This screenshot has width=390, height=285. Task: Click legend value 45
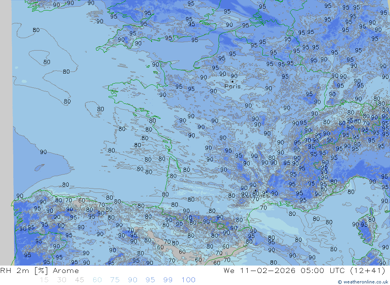[79, 280]
